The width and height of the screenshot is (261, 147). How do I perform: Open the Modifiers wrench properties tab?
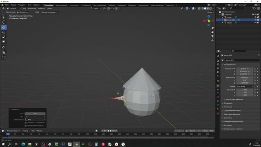(218, 90)
